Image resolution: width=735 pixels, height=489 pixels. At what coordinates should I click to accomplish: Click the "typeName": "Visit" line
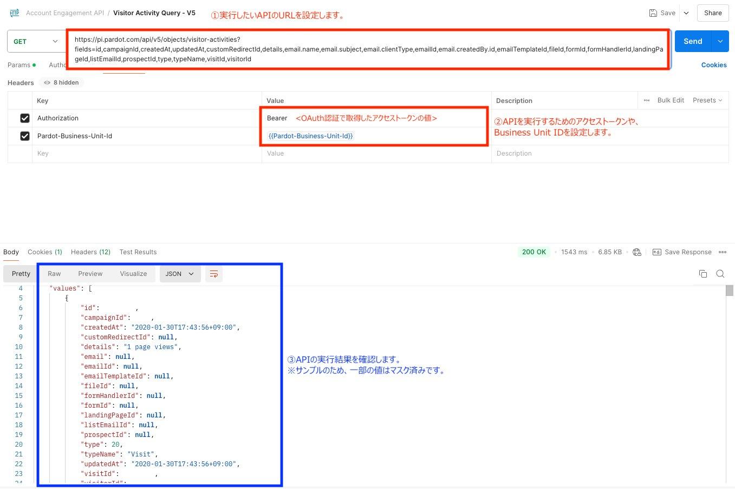[119, 454]
